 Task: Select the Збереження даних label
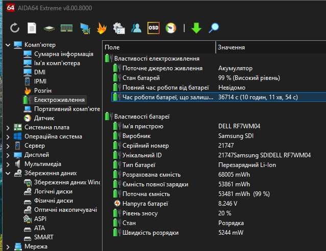(x=51, y=173)
